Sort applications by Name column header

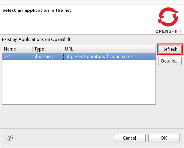coord(17,49)
